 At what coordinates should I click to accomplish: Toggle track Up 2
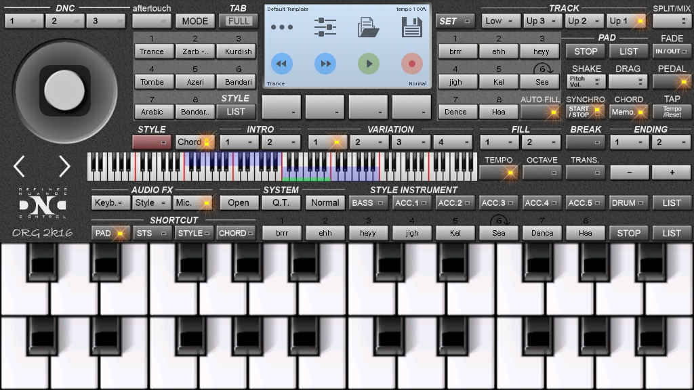pyautogui.click(x=584, y=21)
